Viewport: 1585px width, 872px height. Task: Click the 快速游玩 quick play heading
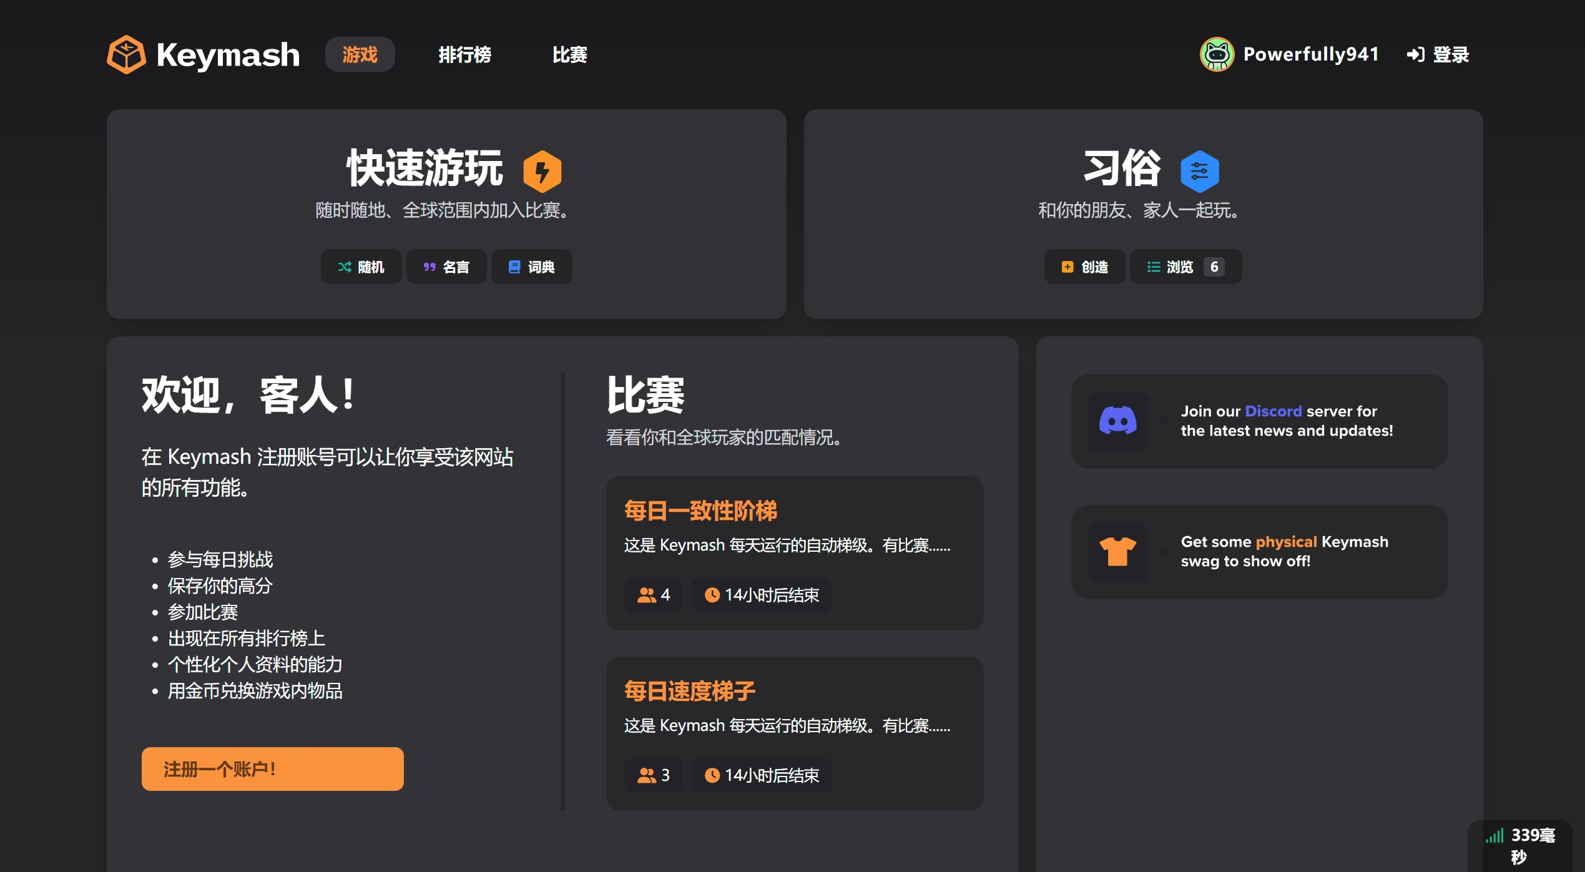pos(424,169)
